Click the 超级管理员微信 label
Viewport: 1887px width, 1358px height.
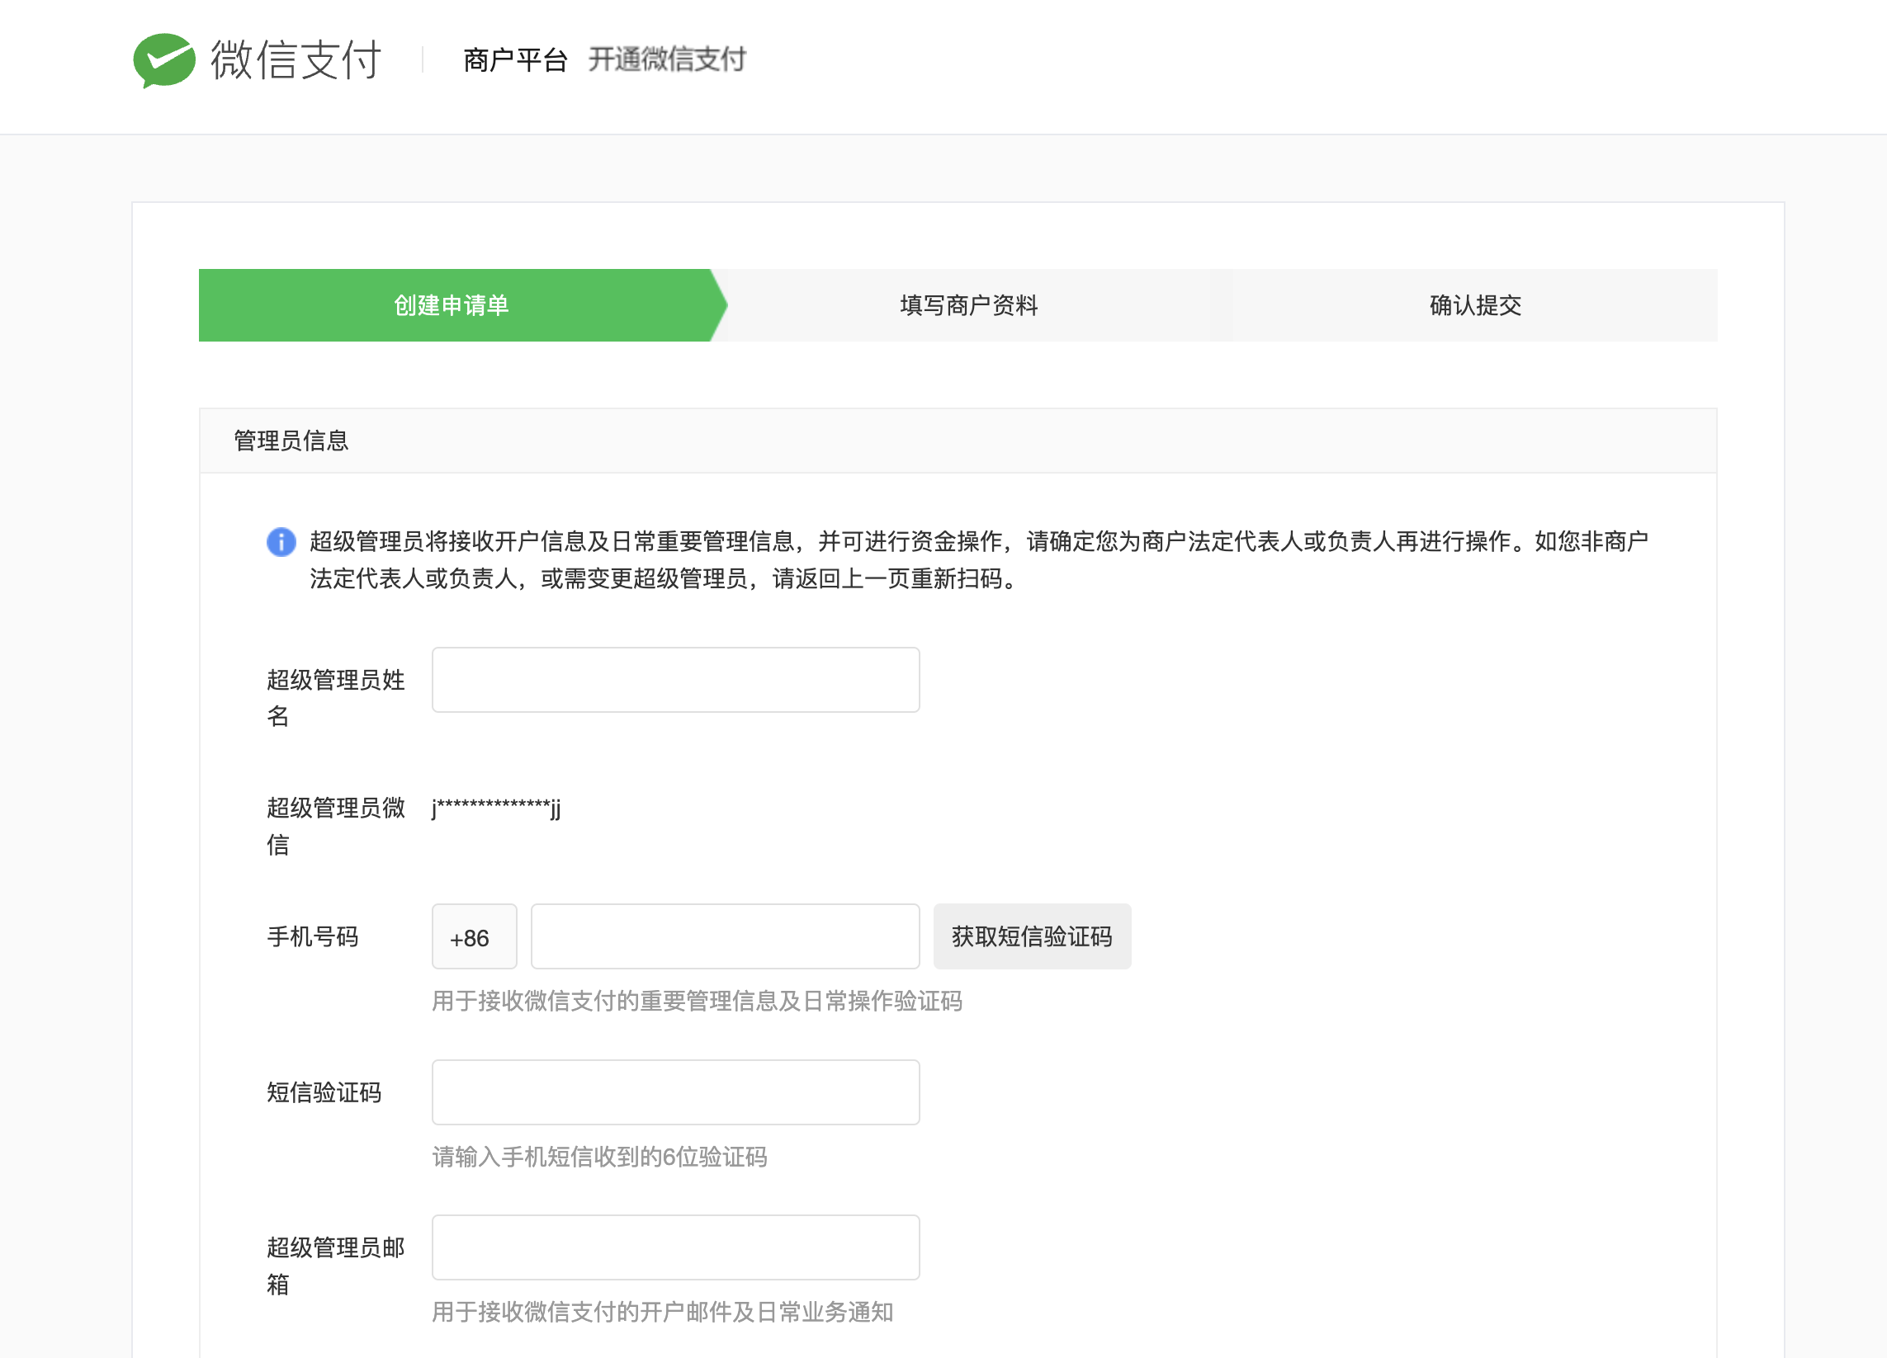pyautogui.click(x=335, y=826)
